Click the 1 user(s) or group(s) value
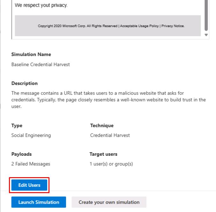The image size is (216, 212). click(111, 164)
